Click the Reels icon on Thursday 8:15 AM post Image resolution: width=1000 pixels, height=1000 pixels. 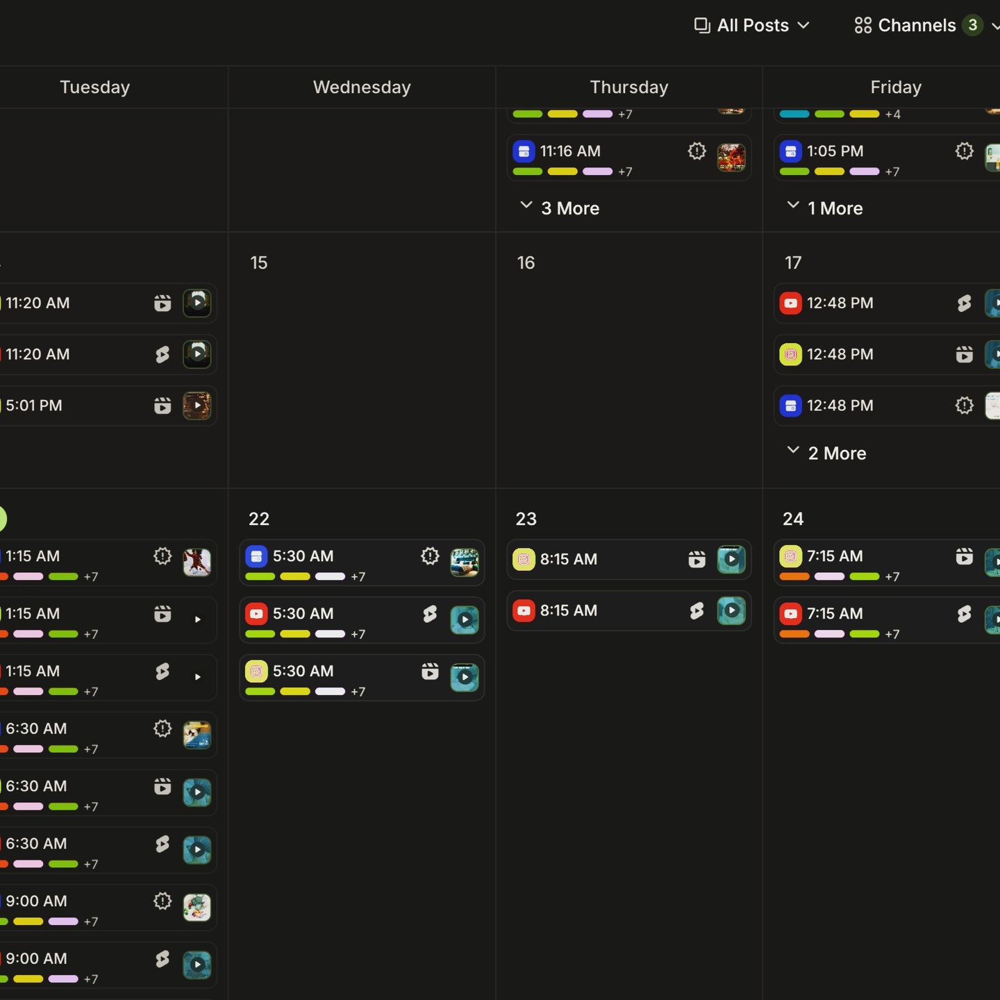point(697,559)
